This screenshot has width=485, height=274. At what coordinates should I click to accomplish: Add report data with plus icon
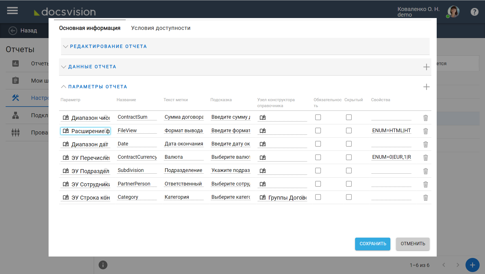click(426, 67)
